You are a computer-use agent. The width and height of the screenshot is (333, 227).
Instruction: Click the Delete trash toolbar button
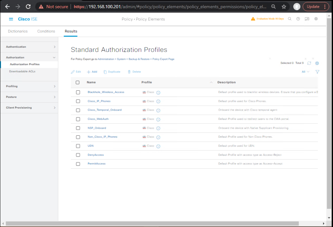coord(134,72)
